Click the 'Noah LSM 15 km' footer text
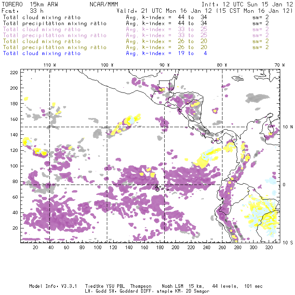This screenshot has width=295, height=295. pos(183,286)
